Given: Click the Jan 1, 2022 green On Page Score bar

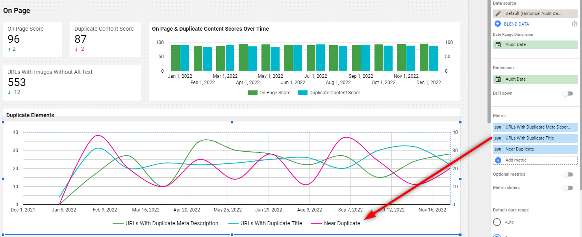Looking at the screenshot, I should (175, 58).
